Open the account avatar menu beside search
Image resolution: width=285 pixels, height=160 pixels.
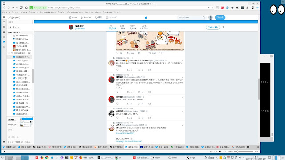211,17
